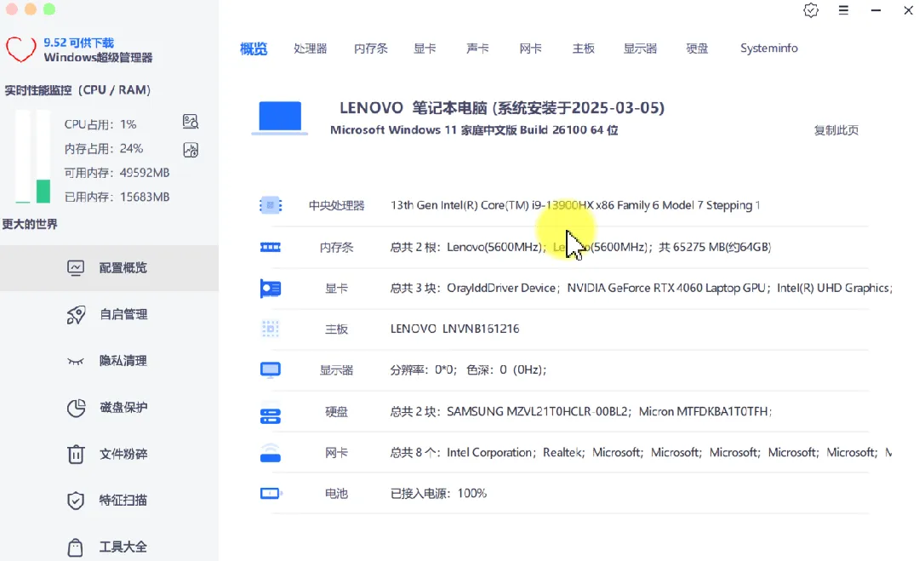This screenshot has height=561, width=919.
Task: Click the 共 65275 MB memory total text
Action: pos(715,248)
